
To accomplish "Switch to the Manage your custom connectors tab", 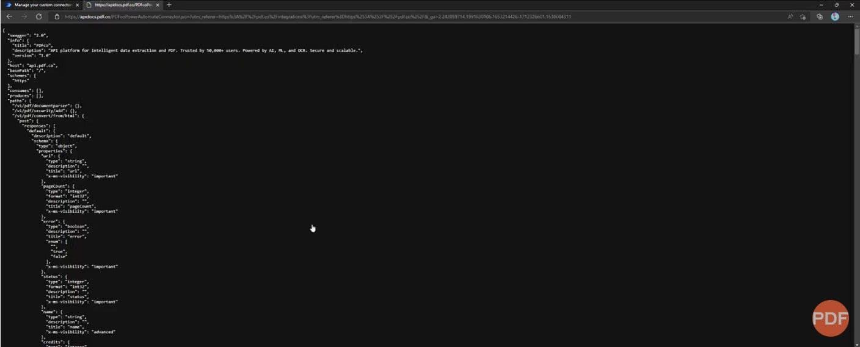I will click(x=42, y=5).
